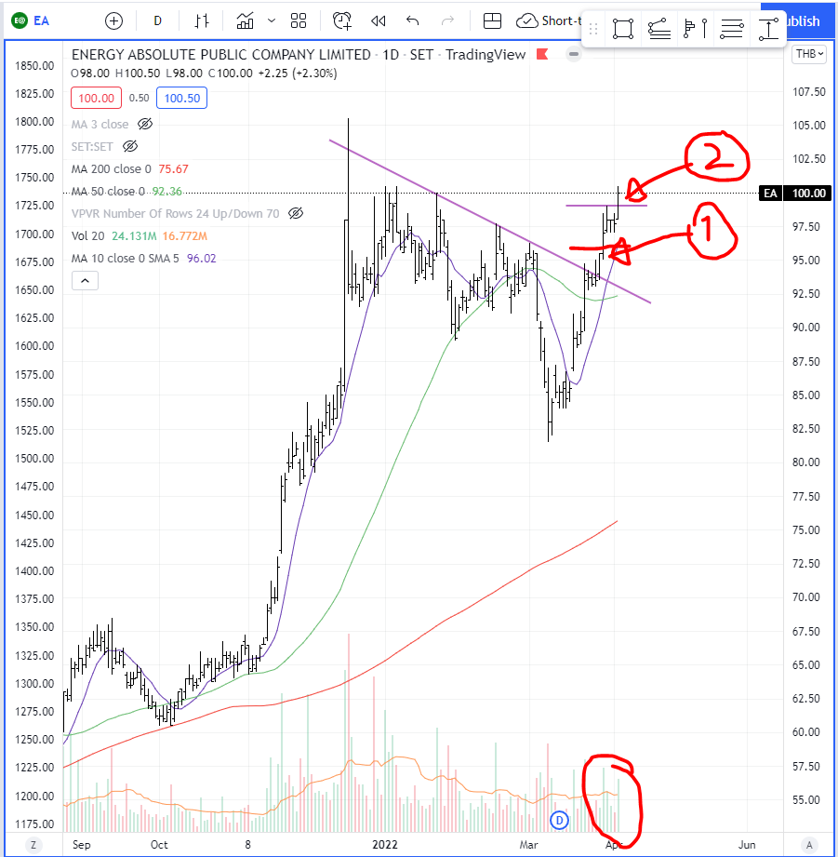Click the 16.772M volume average value
This screenshot has height=857, width=838.
pyautogui.click(x=185, y=236)
